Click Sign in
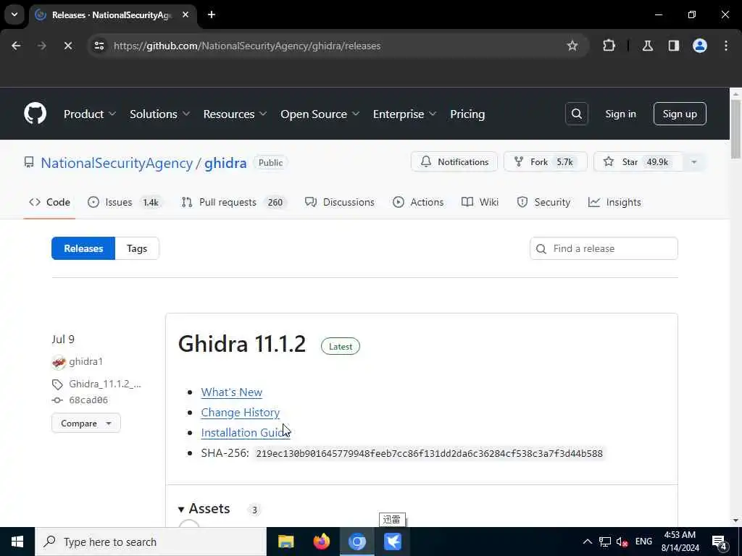The image size is (742, 556). click(x=620, y=114)
